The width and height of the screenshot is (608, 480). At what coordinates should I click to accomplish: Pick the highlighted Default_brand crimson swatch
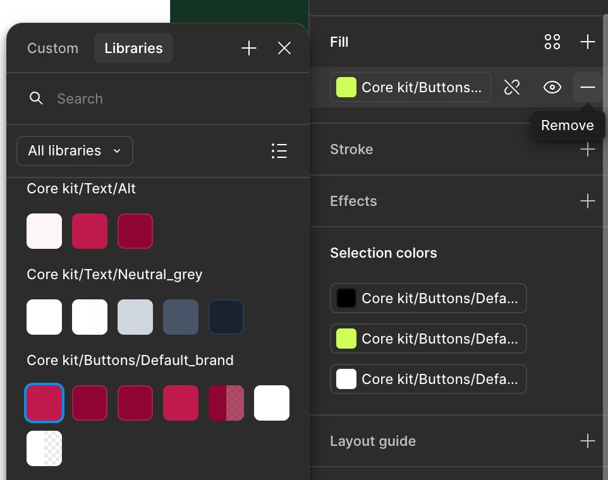pos(44,403)
